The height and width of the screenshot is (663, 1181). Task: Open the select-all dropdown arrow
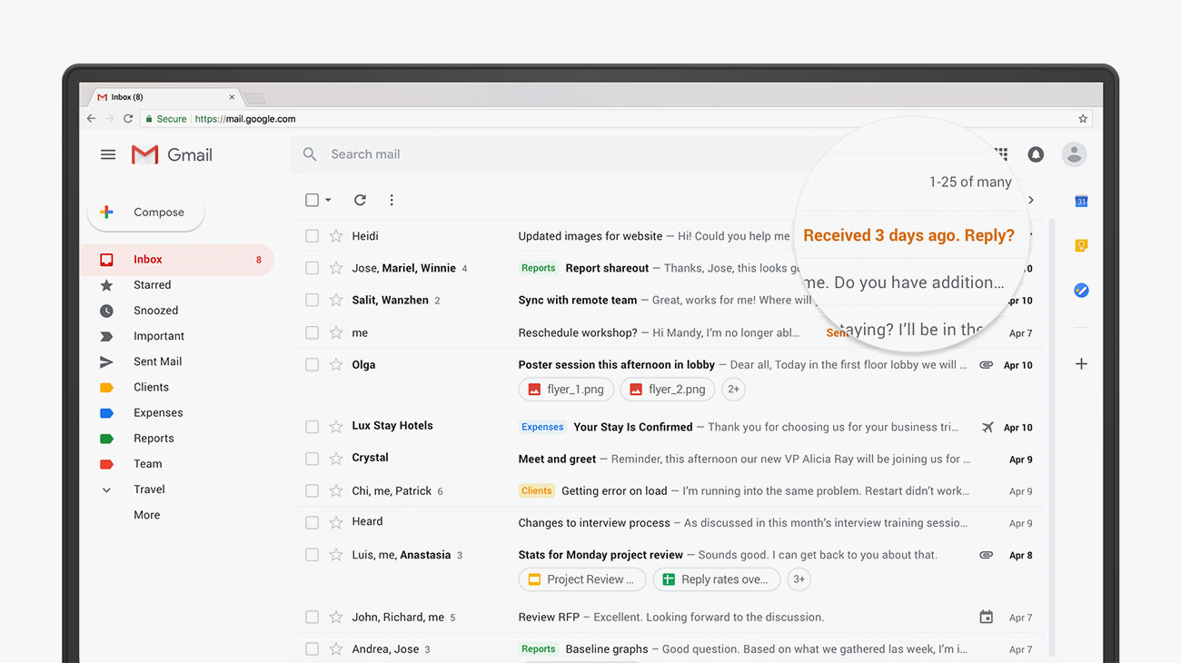pos(328,200)
